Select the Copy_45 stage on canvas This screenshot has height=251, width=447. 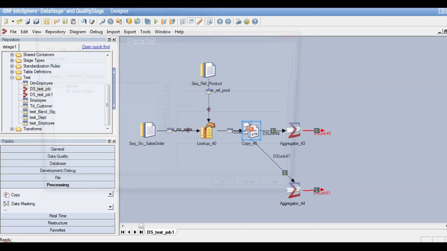point(251,131)
